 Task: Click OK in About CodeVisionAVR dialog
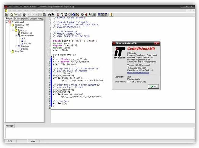pyautogui.click(x=153, y=87)
